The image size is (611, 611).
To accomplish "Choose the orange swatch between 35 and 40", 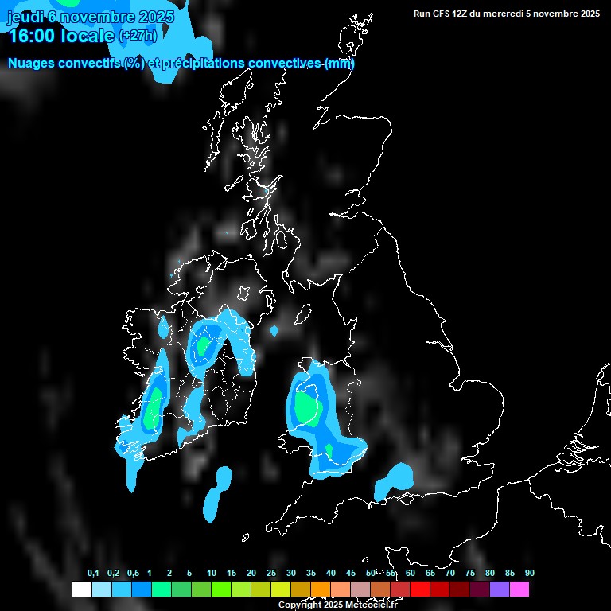I will pos(320,589).
